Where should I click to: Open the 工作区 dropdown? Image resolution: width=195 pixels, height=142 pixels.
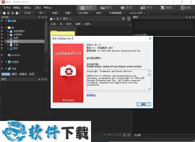coord(29,13)
